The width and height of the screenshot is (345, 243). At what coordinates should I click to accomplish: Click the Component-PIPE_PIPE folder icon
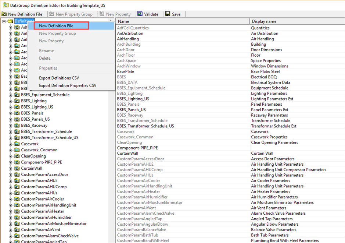point(17,162)
